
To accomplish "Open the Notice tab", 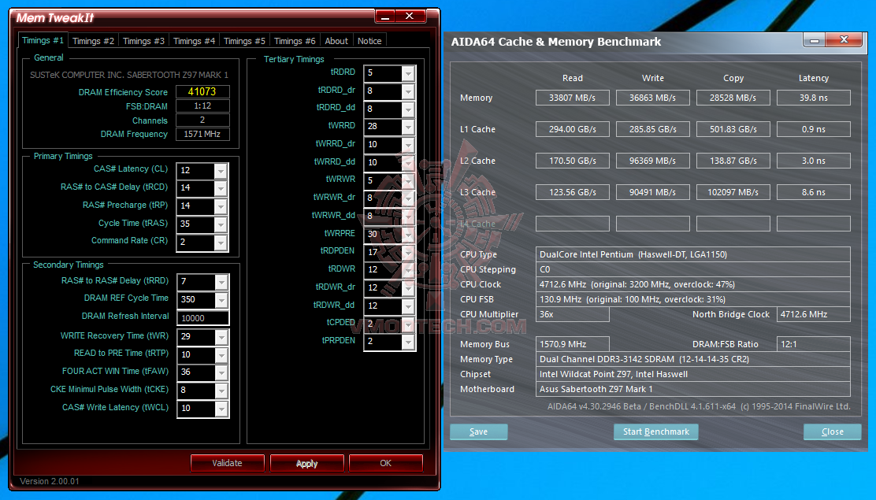I will 369,41.
